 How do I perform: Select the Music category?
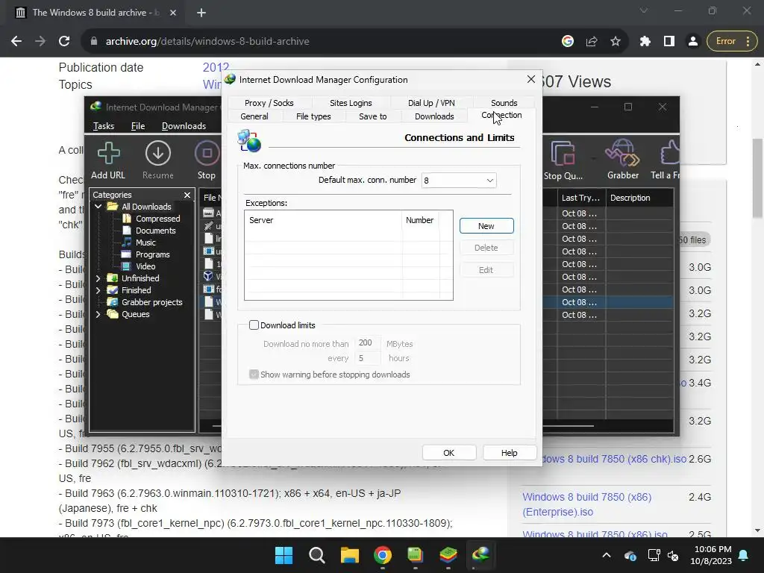(x=139, y=242)
